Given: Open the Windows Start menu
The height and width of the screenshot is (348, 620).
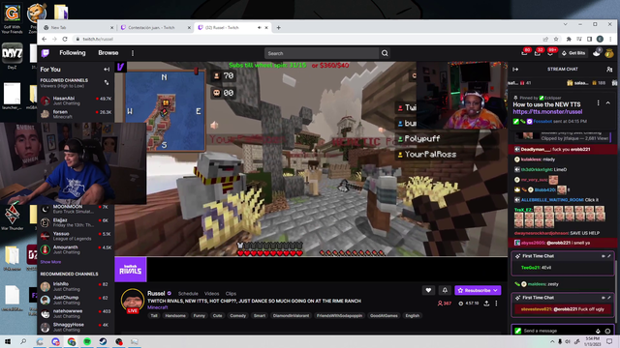Looking at the screenshot, I should pyautogui.click(x=8, y=341).
